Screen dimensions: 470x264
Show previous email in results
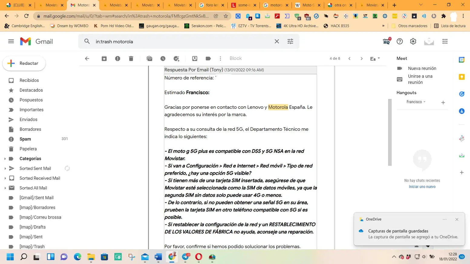(x=349, y=59)
